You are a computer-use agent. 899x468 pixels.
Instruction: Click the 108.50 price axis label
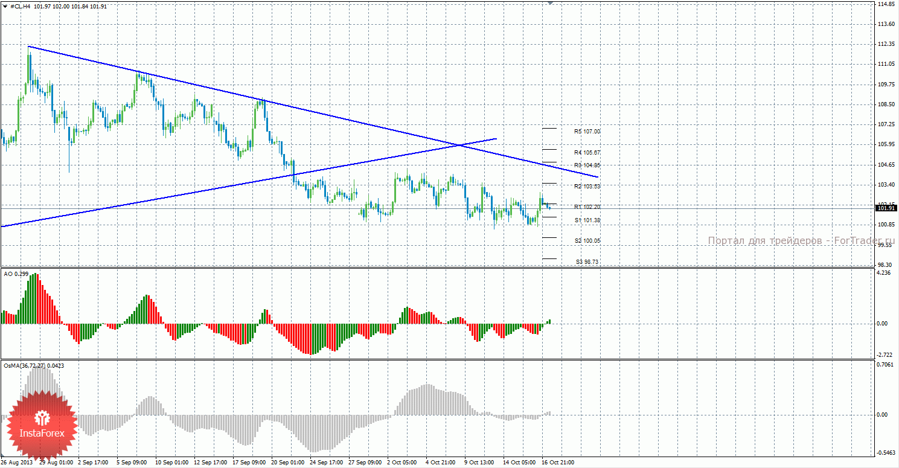click(x=886, y=104)
